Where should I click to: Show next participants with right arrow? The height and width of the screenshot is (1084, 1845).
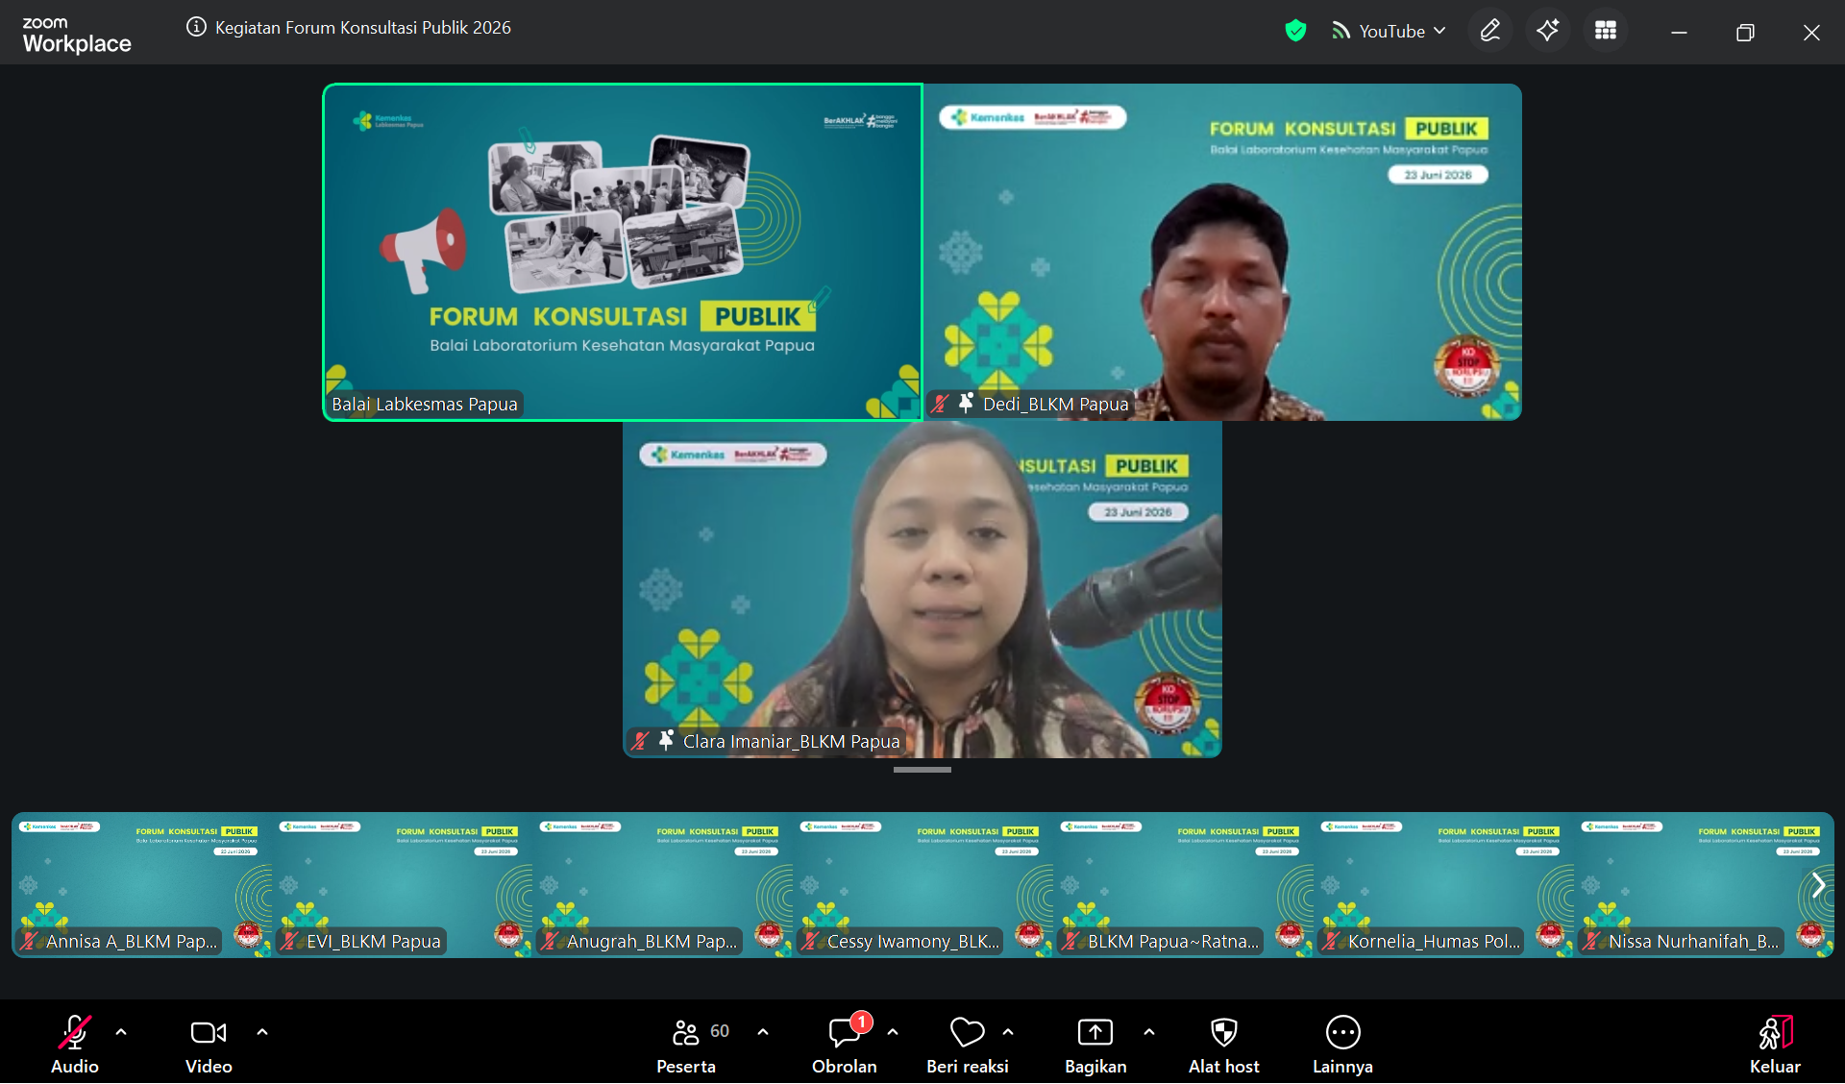(1818, 885)
